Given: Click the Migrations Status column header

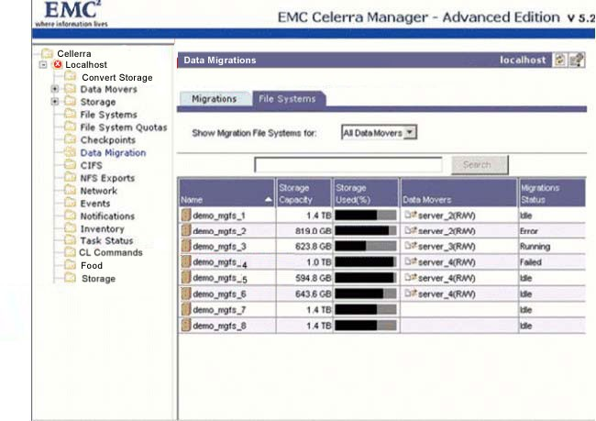Looking at the screenshot, I should tap(551, 194).
